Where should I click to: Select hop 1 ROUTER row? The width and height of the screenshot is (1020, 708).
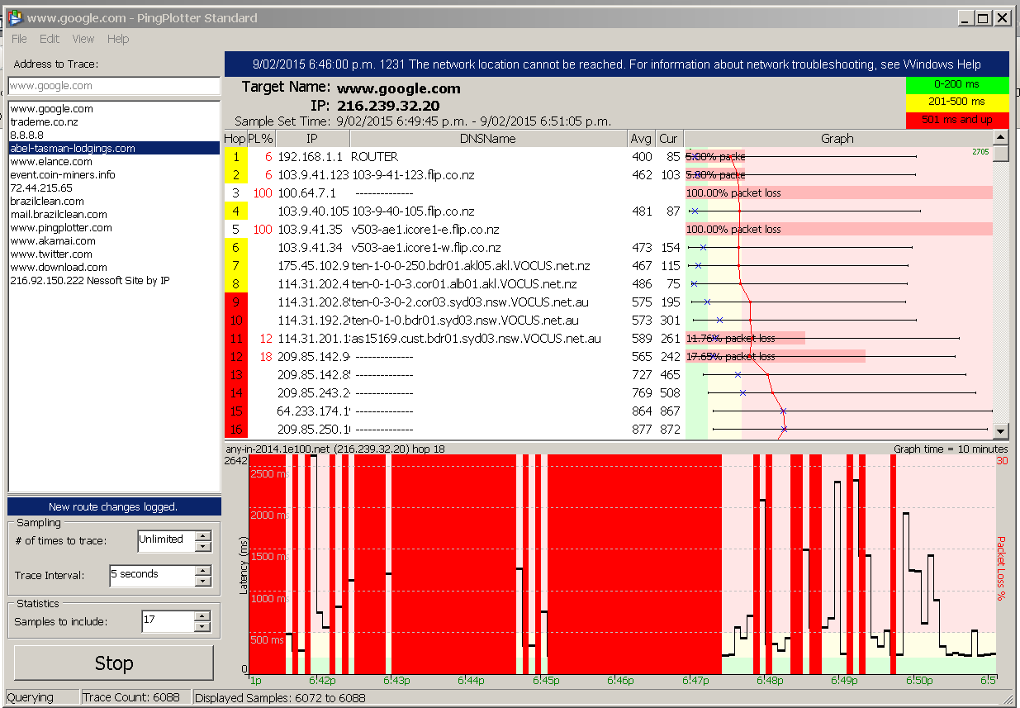(x=608, y=157)
